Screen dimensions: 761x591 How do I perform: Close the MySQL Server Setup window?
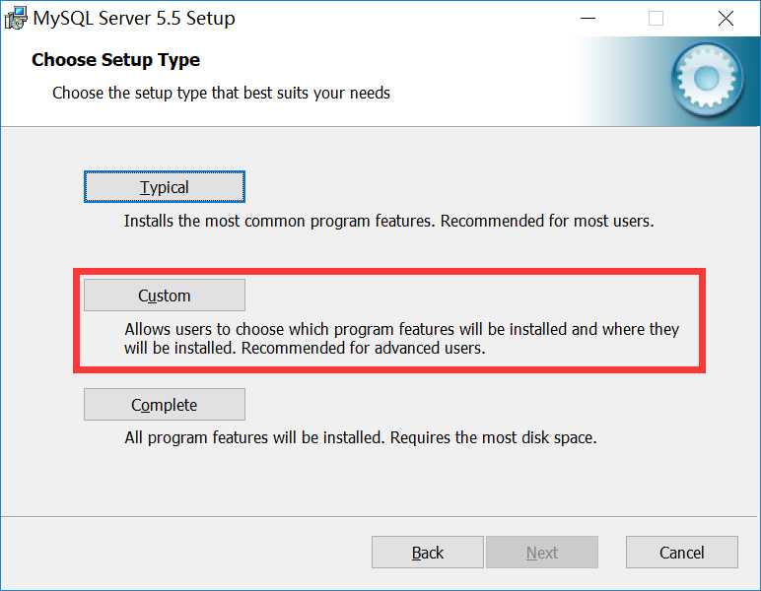pos(726,19)
